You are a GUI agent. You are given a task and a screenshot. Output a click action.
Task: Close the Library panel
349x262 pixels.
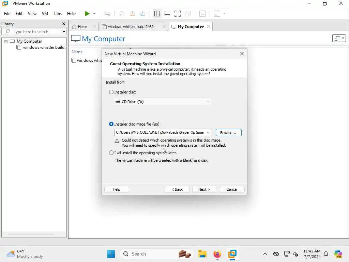[x=64, y=24]
